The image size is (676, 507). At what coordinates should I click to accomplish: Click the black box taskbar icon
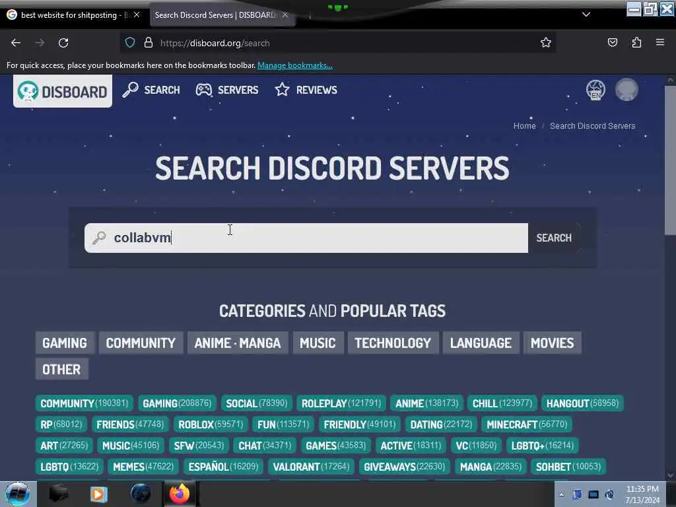click(59, 494)
